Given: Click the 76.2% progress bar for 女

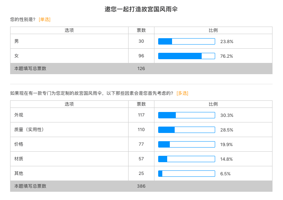Looking at the screenshot, I should 187,56.
